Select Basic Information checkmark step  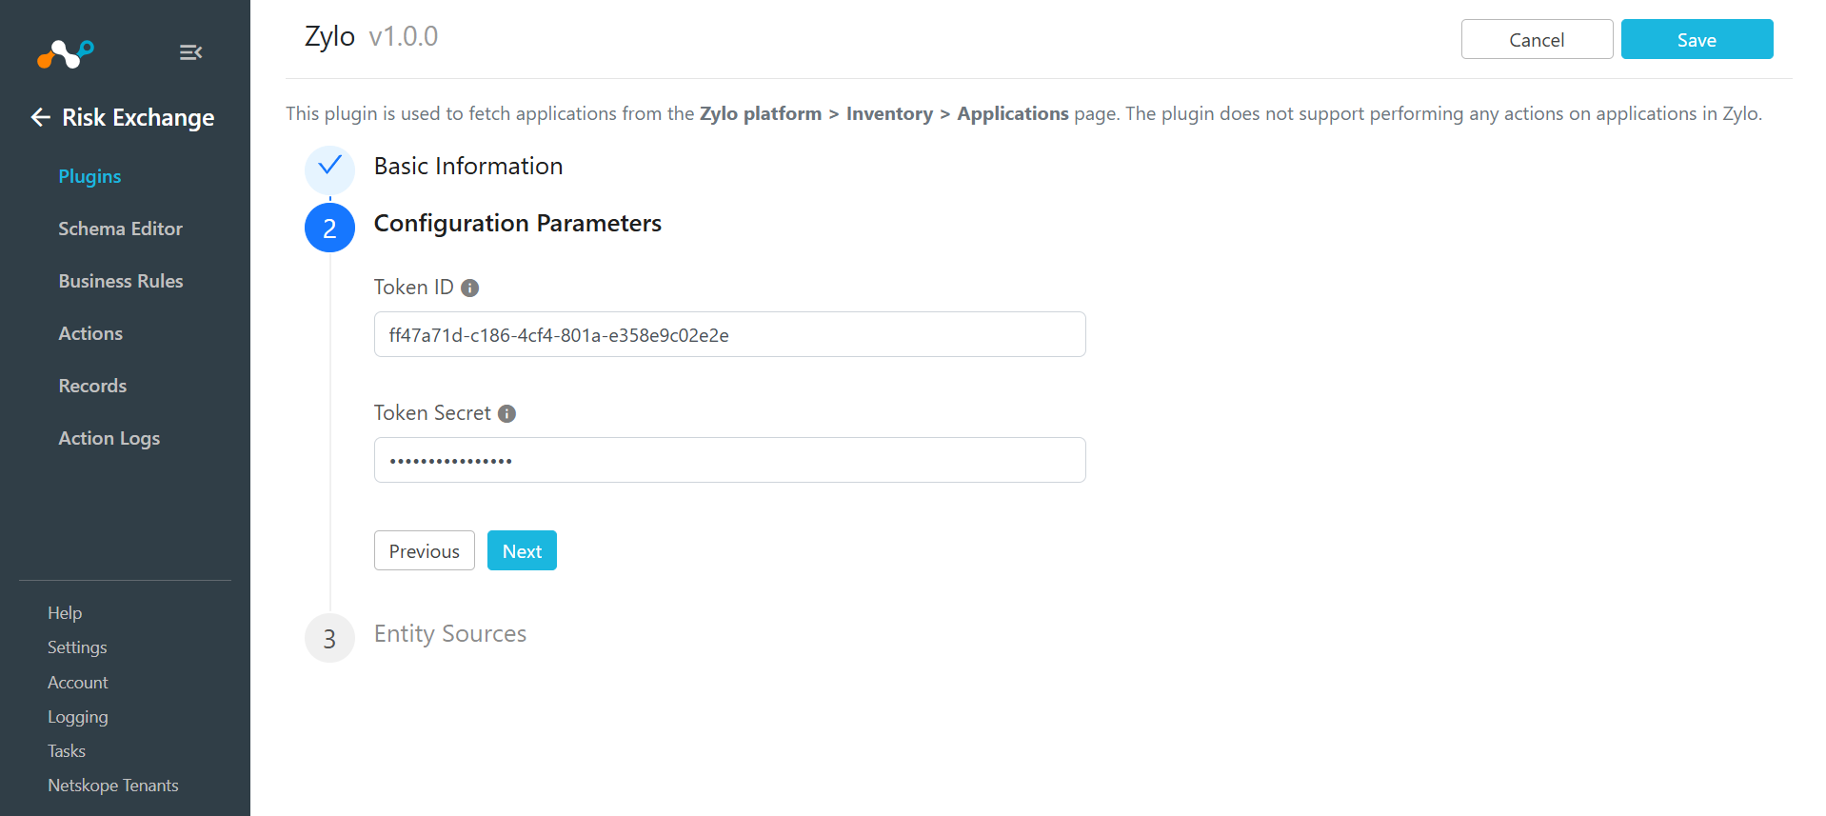(329, 169)
